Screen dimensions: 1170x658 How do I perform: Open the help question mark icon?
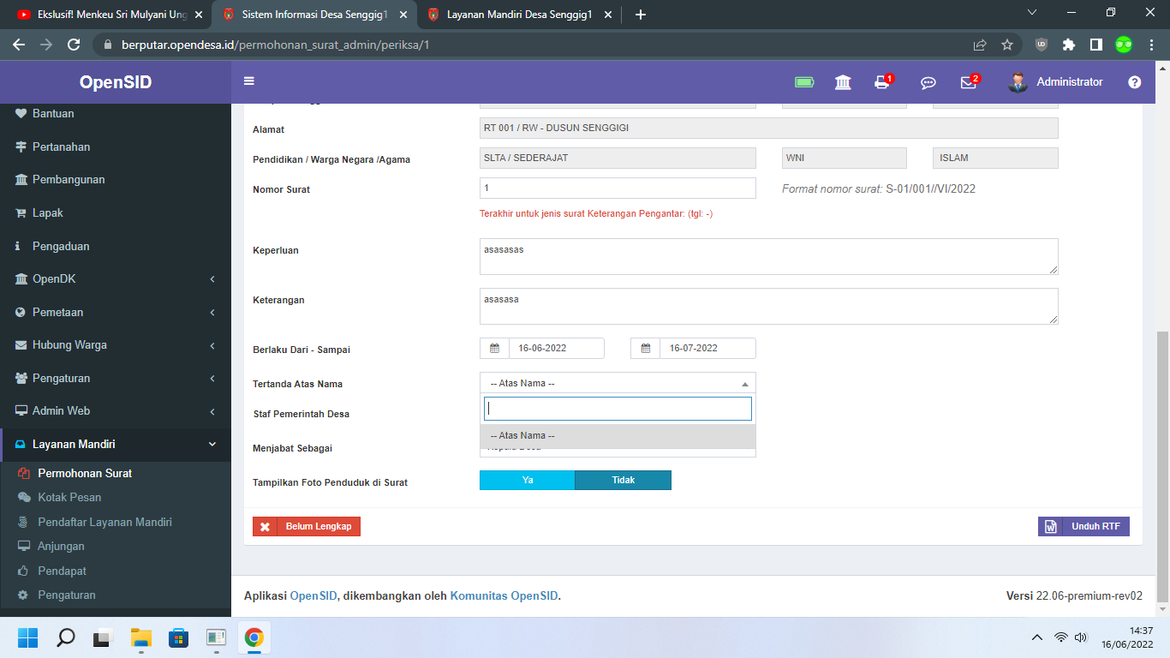click(1134, 81)
